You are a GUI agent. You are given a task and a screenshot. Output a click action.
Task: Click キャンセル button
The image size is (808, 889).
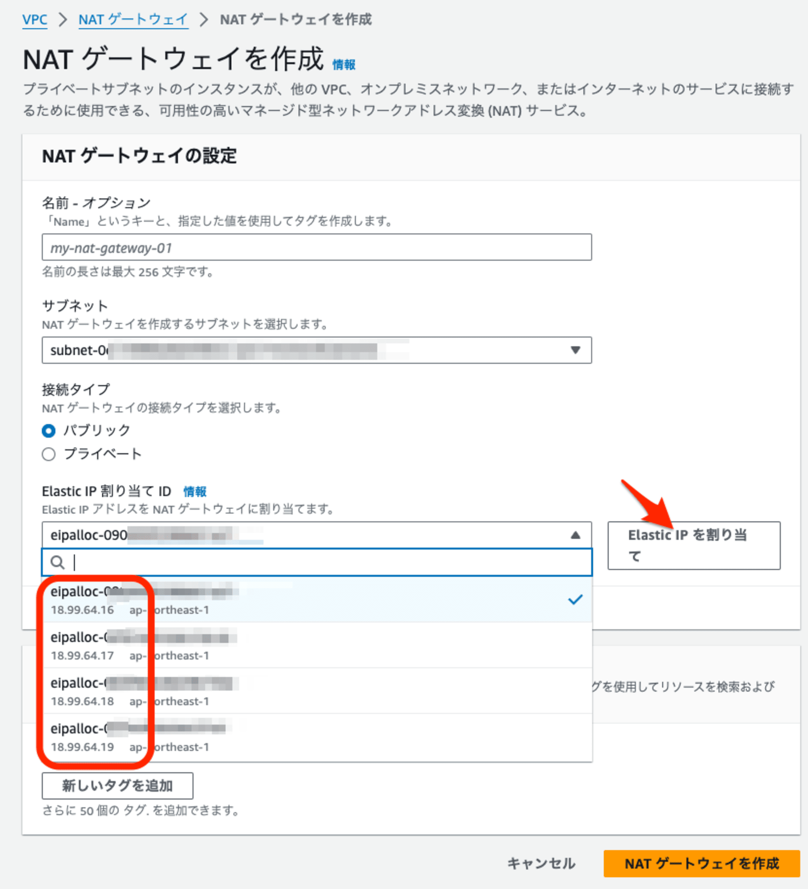(541, 864)
